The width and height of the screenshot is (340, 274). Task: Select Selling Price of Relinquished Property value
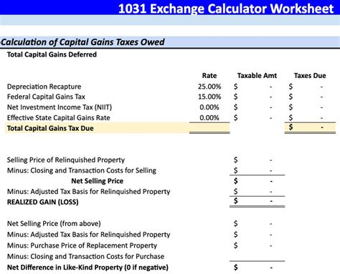(257, 160)
